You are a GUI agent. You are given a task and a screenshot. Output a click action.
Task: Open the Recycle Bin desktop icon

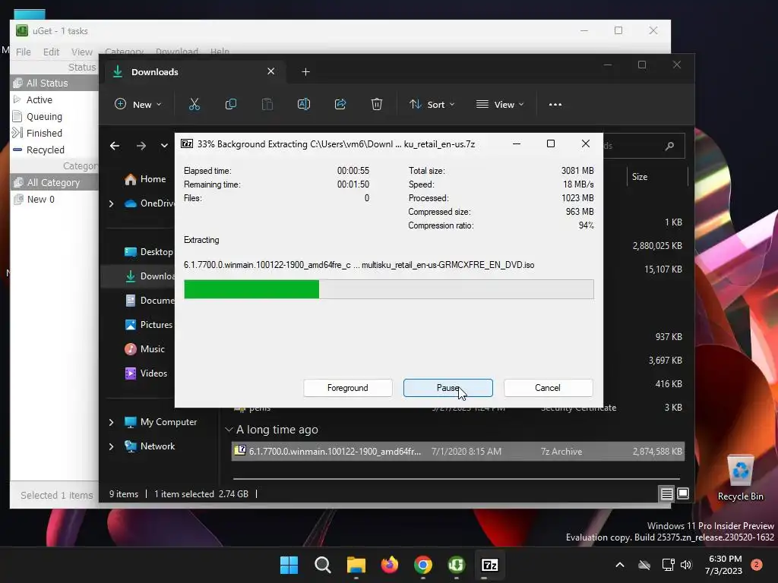pos(740,477)
